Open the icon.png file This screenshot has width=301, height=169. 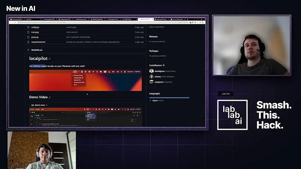35,32
